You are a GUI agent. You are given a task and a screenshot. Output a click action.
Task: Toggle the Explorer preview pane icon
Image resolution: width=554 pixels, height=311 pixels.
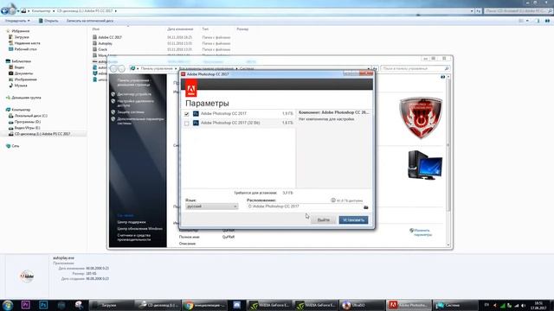[538, 21]
